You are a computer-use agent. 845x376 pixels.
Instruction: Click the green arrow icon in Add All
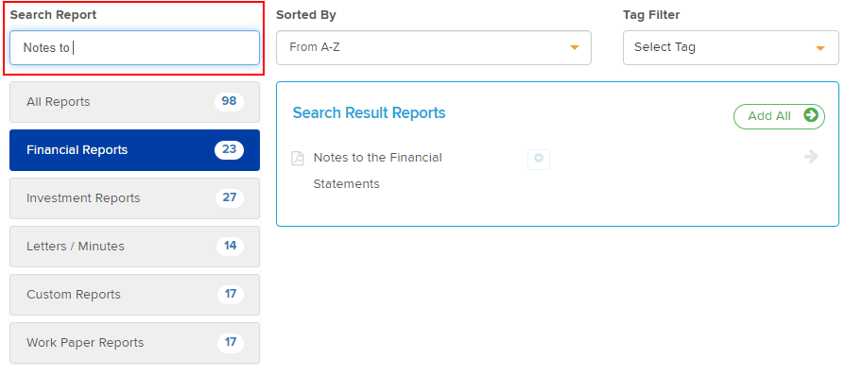point(811,115)
